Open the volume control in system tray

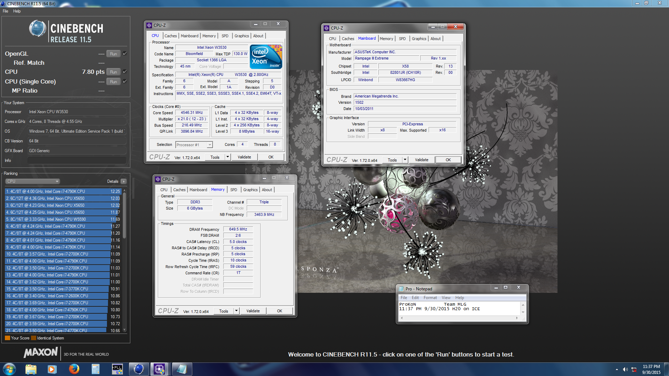pyautogui.click(x=625, y=369)
